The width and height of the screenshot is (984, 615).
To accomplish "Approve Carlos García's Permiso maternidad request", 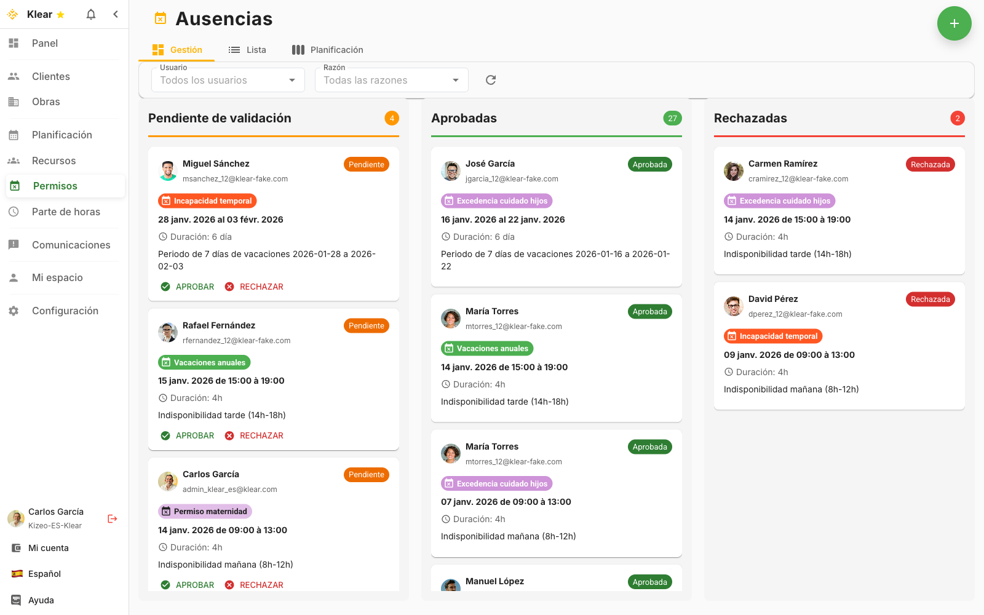I will point(187,584).
